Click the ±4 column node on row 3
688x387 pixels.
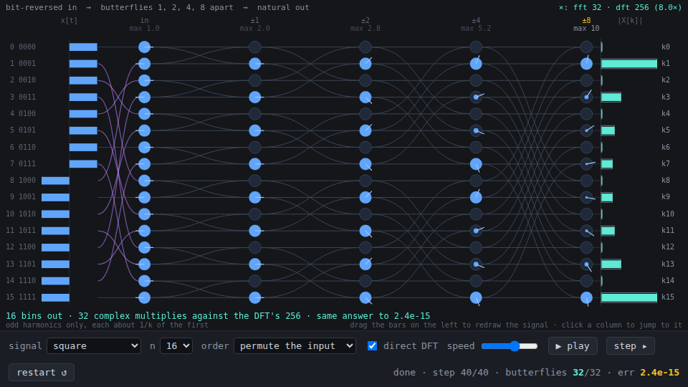coord(476,97)
